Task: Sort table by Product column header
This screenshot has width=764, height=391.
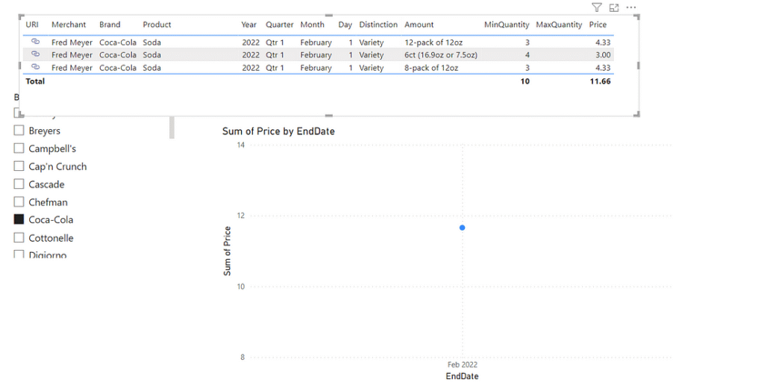Action: [157, 25]
